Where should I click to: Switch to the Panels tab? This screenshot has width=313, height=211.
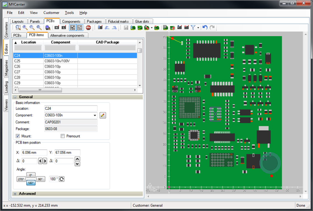[x=35, y=21]
